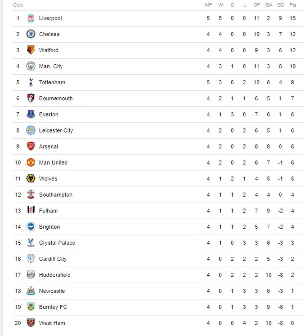
Task: Open the Tottenham cockerel crest icon
Action: click(30, 82)
